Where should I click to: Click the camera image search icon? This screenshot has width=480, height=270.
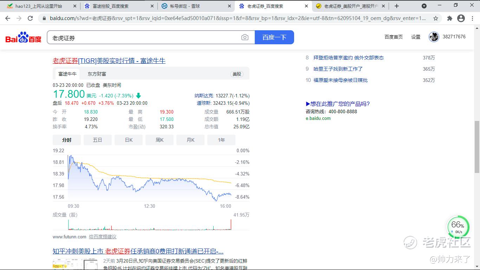[x=245, y=38]
